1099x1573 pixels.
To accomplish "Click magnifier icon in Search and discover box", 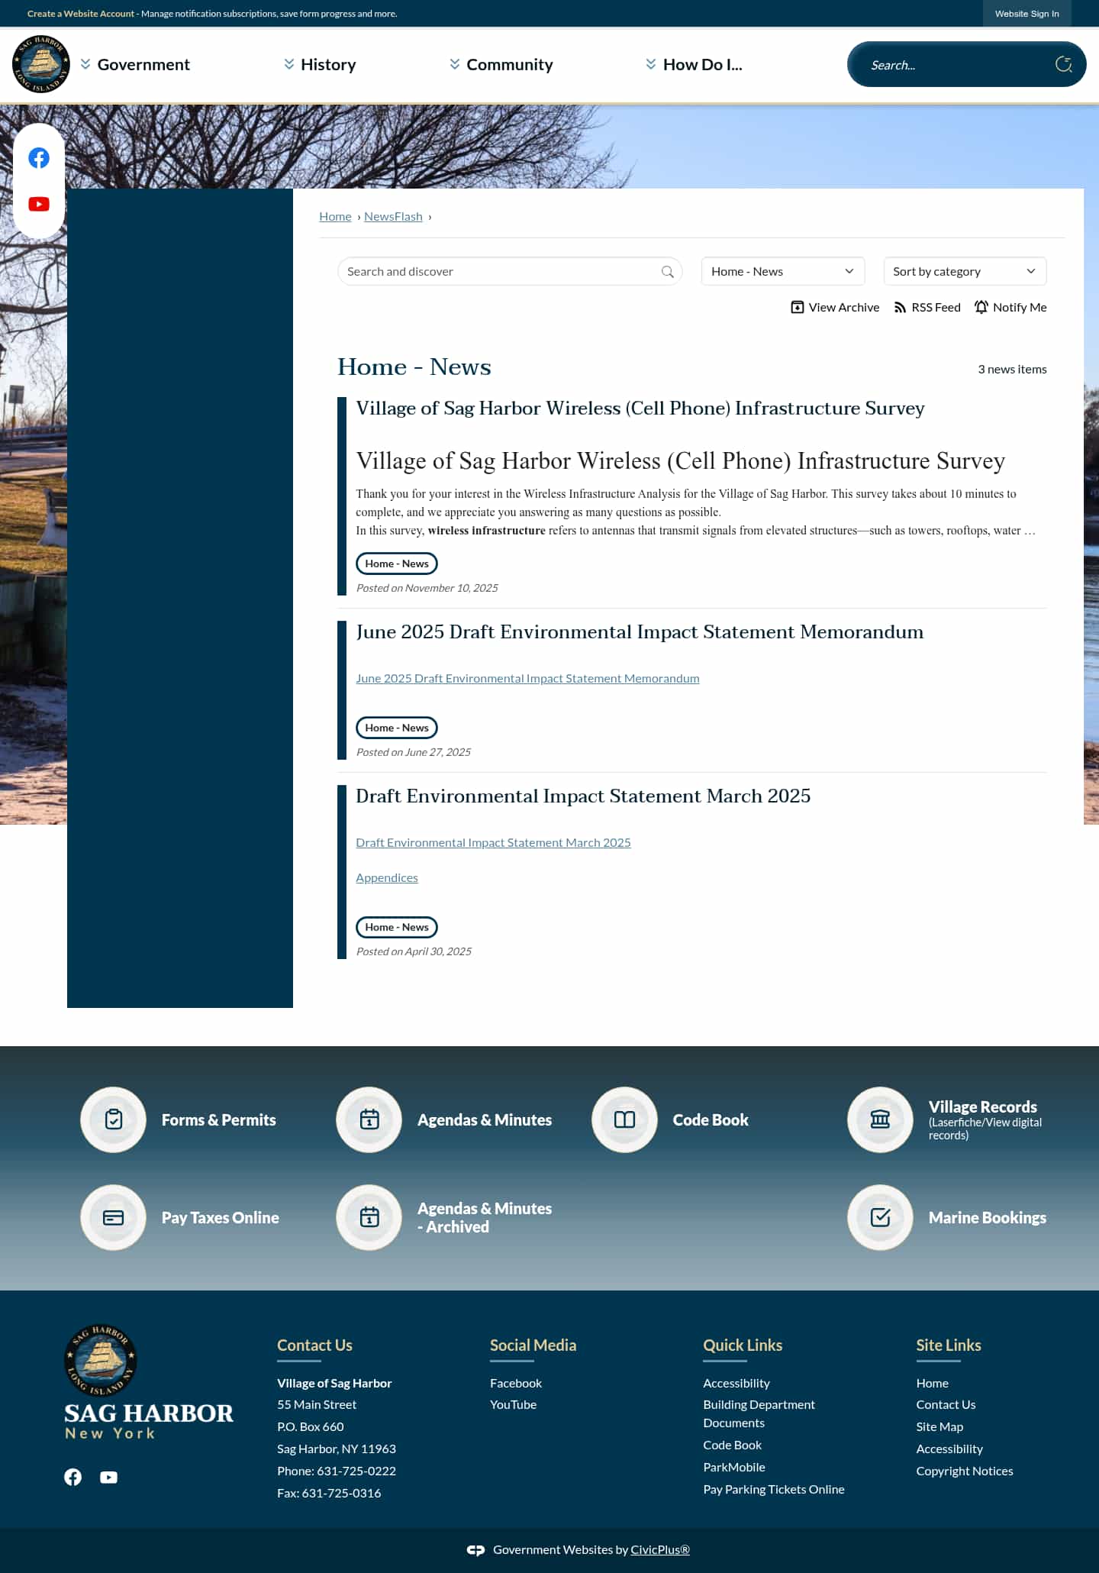I will coord(667,272).
